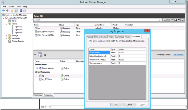Click the Back arrow toolbar icon

point(4,11)
